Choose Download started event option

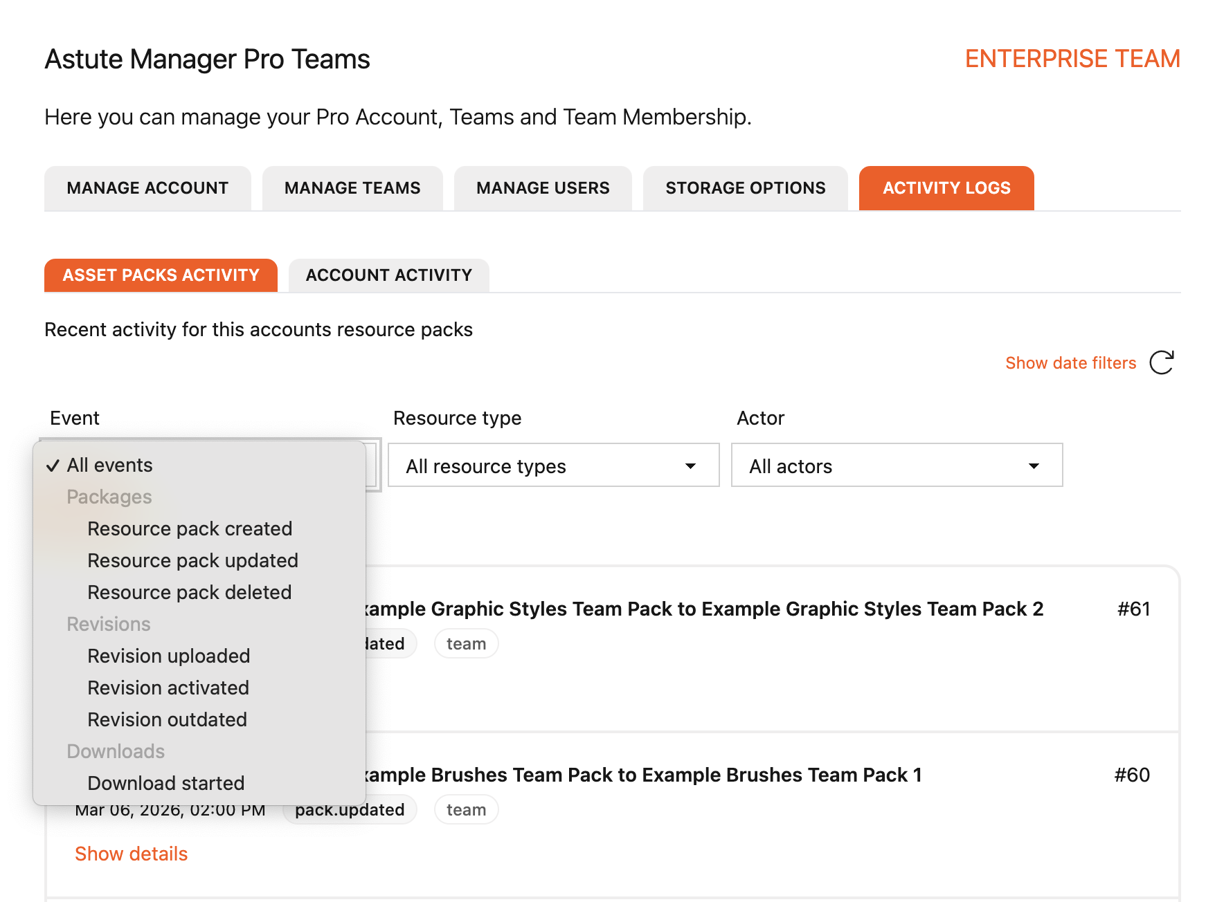coord(165,783)
